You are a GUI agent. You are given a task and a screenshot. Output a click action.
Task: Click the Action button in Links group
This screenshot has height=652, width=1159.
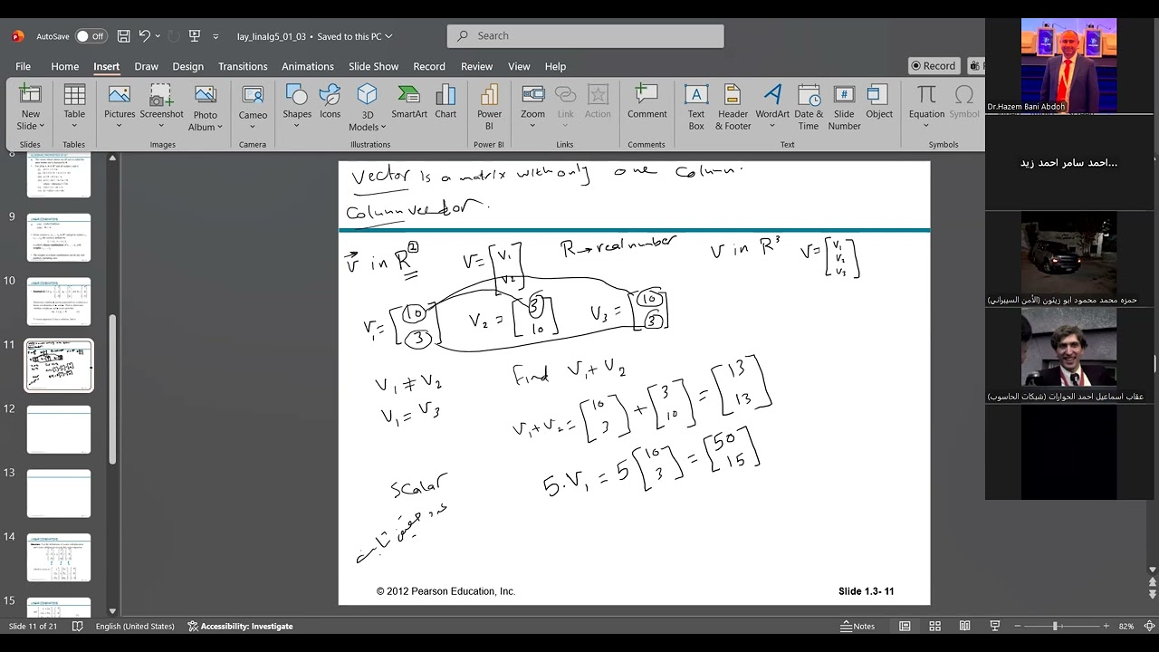click(598, 102)
